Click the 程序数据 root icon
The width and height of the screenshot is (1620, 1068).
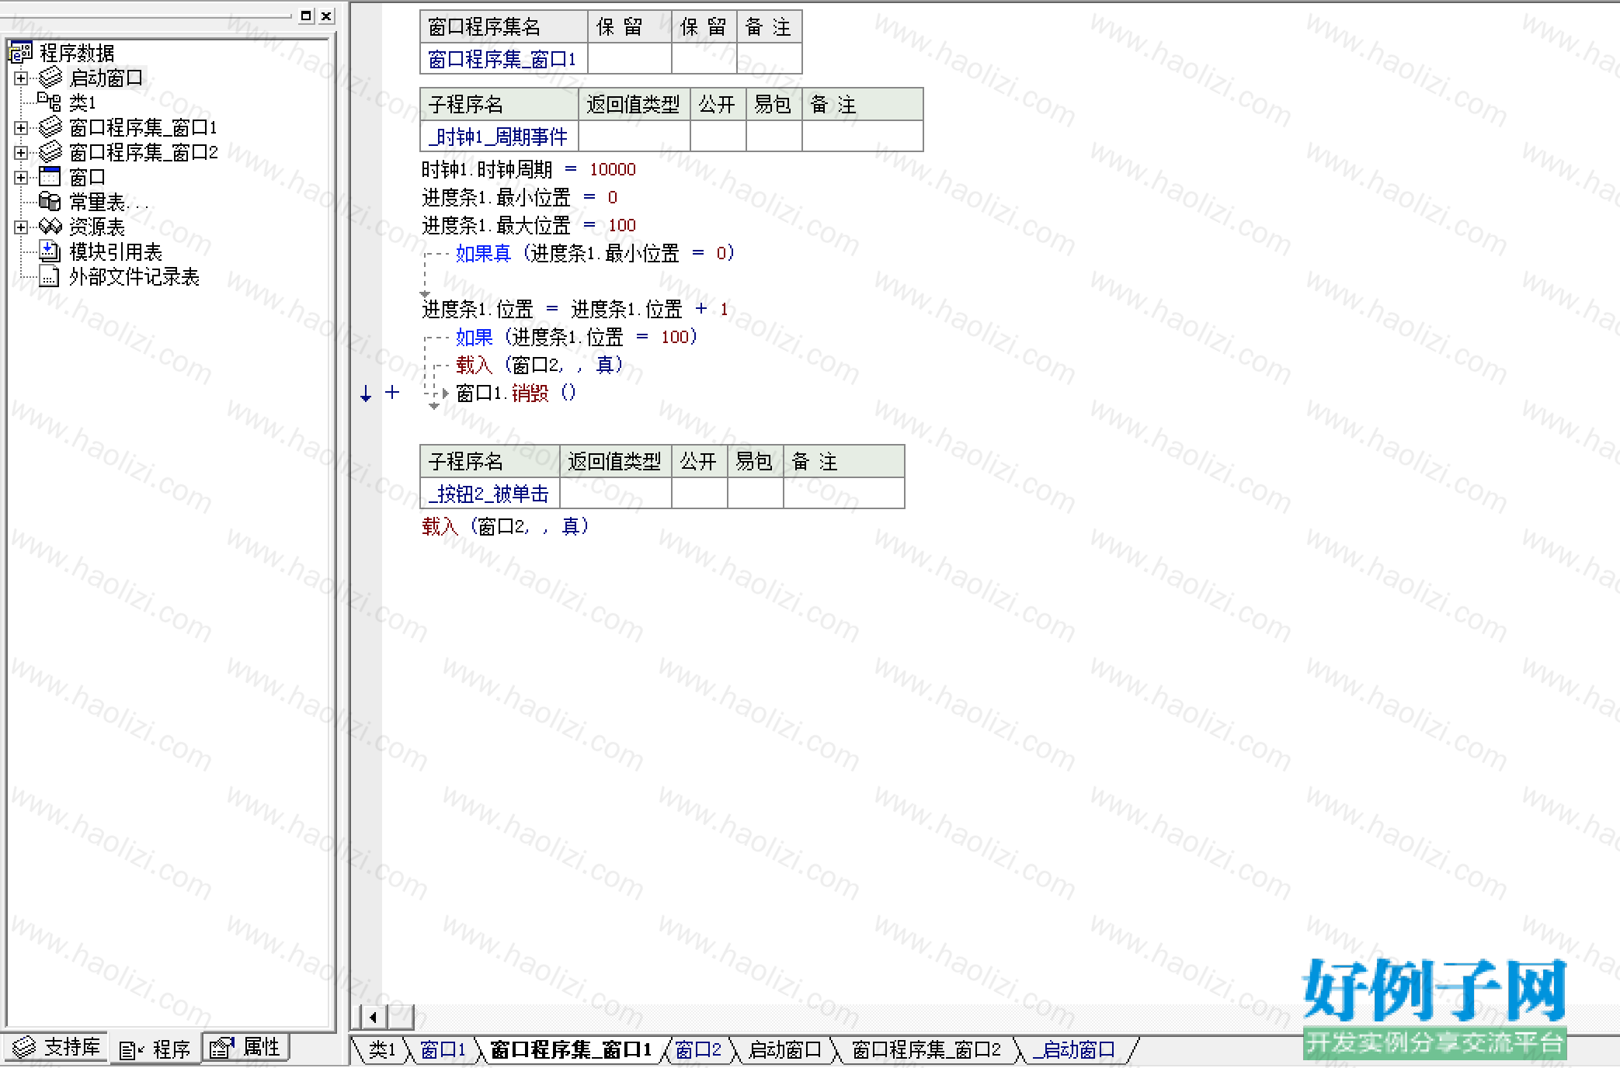(20, 53)
